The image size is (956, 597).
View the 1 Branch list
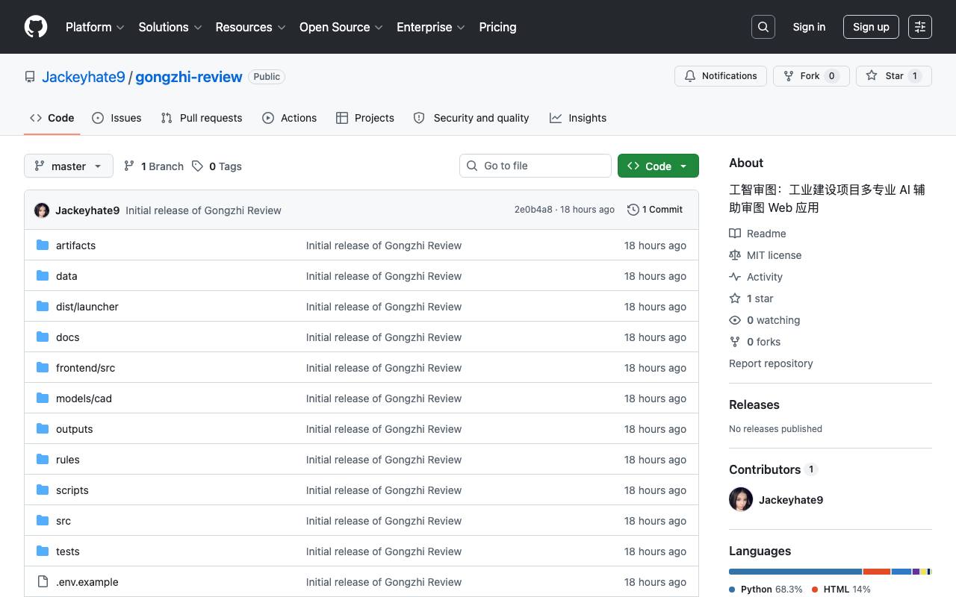click(154, 166)
